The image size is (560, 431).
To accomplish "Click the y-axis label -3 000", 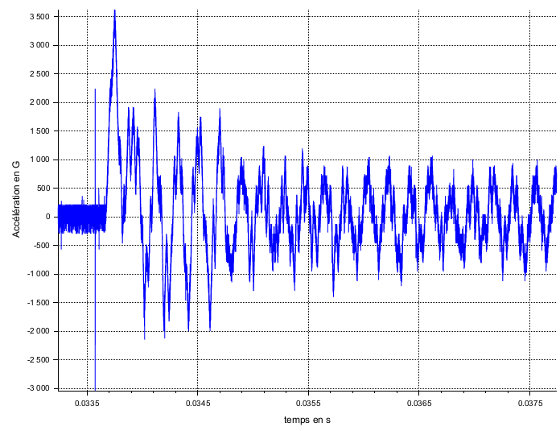I will pos(38,388).
